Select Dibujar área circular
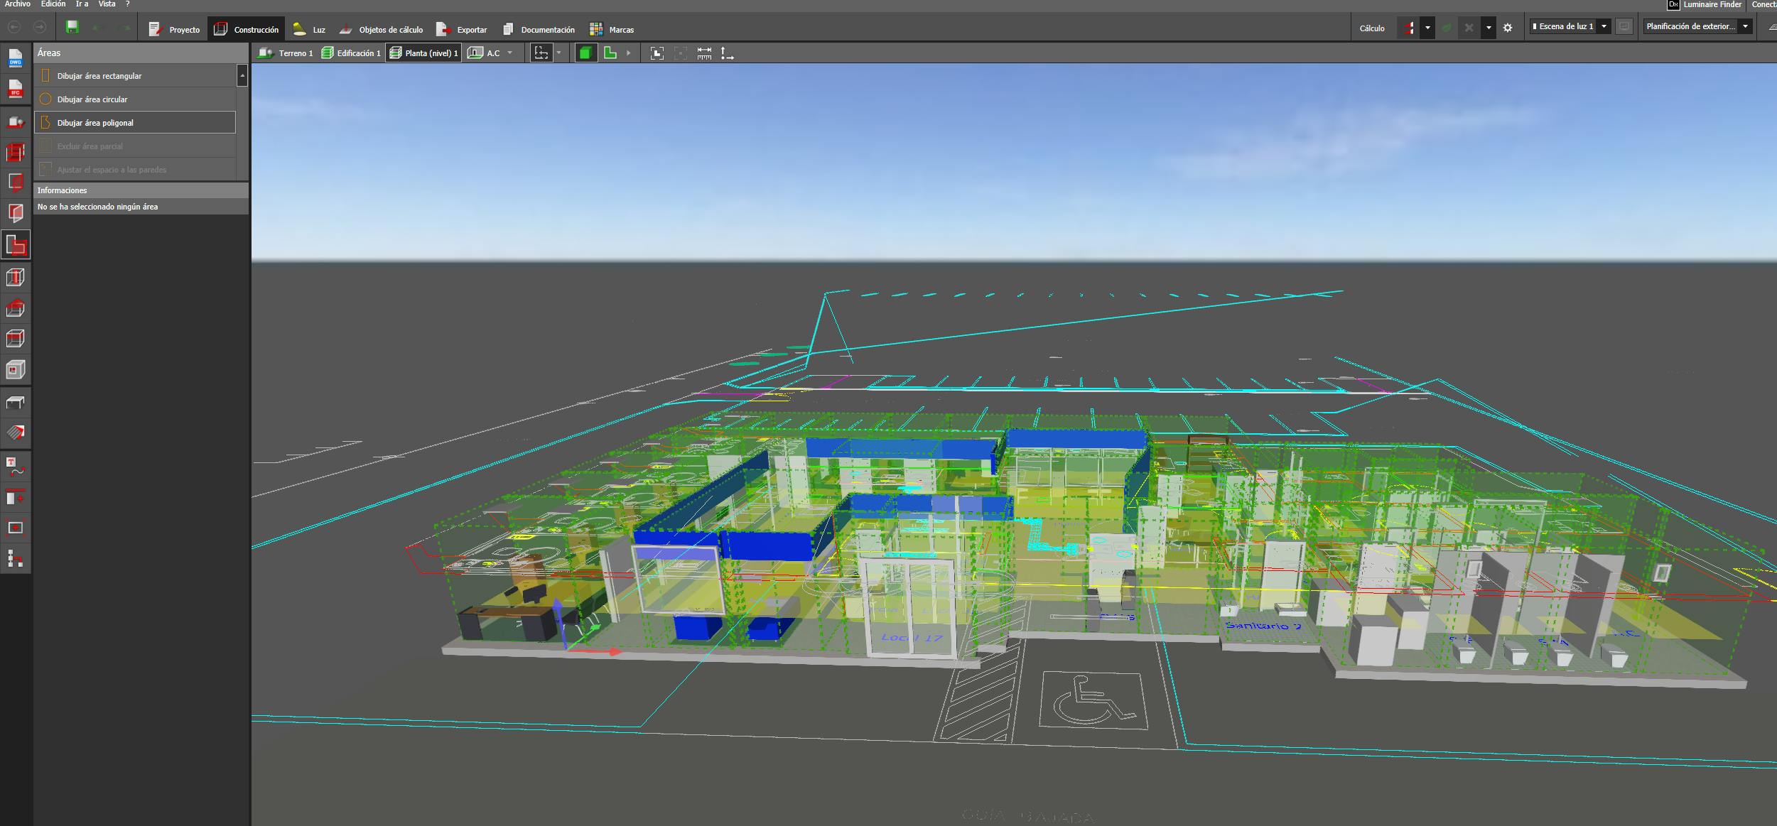This screenshot has width=1777, height=826. 92,99
